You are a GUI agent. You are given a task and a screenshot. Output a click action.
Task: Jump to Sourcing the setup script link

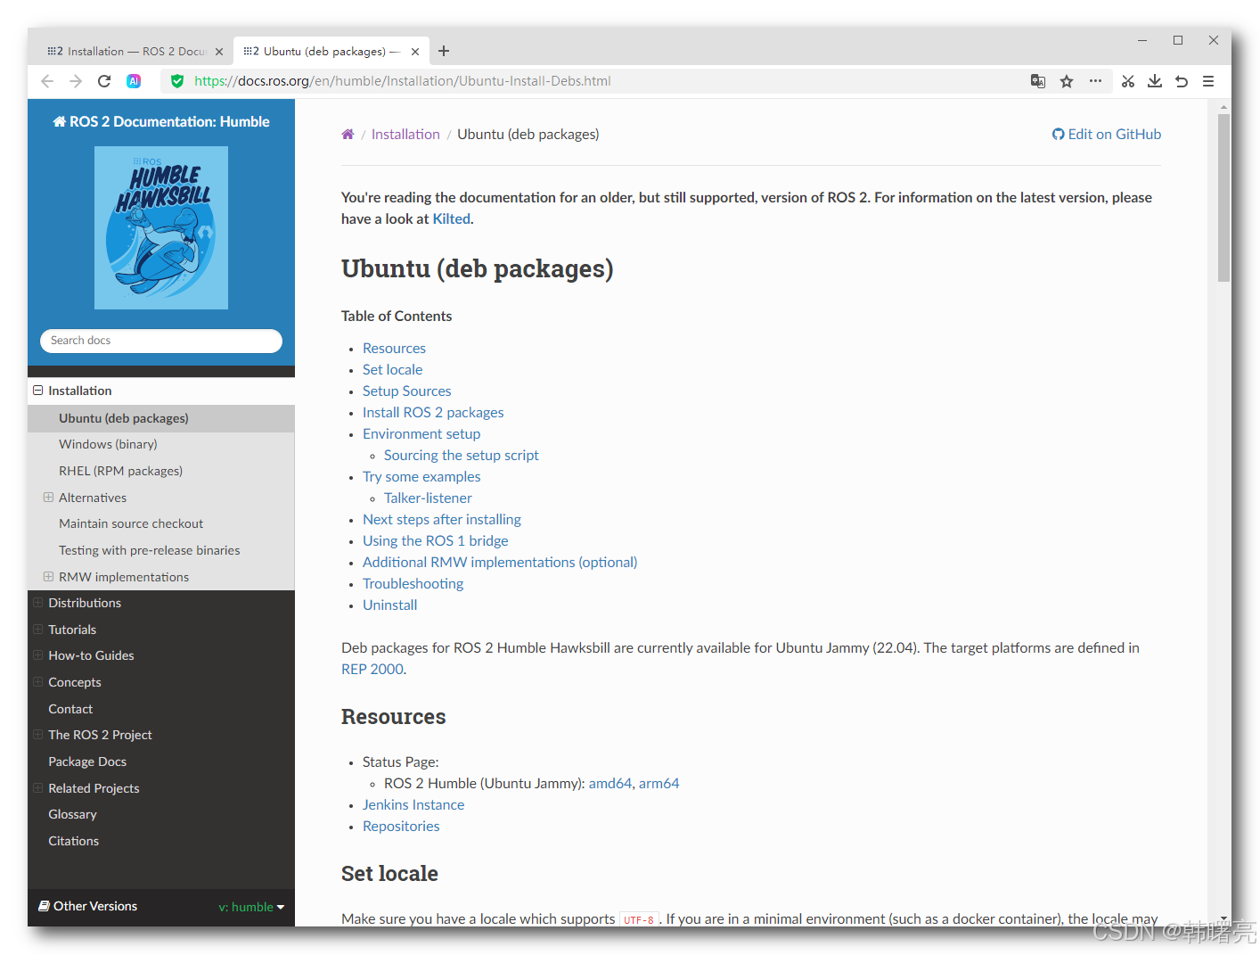pyautogui.click(x=461, y=455)
